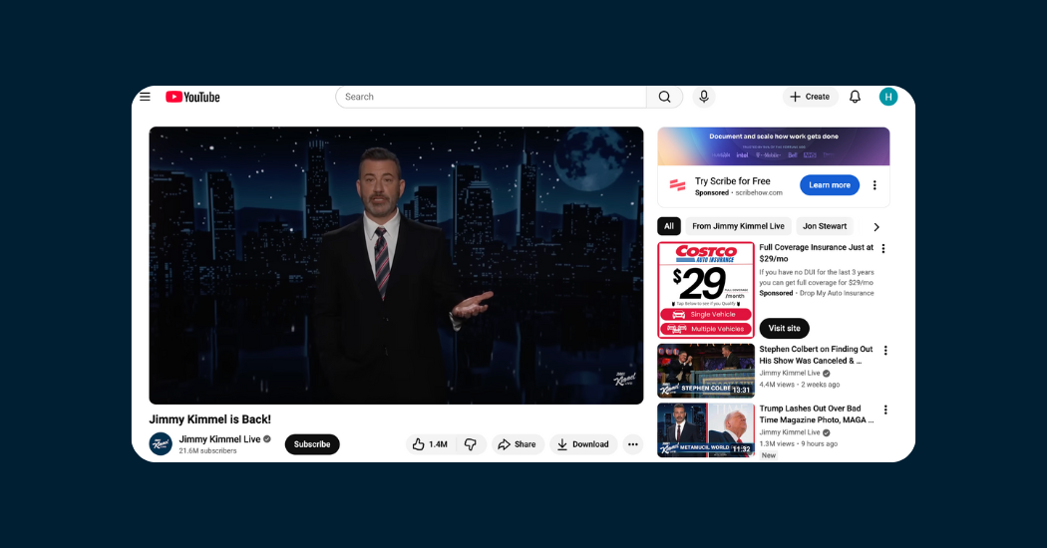
Task: Open more actions menu below the video
Action: [633, 444]
